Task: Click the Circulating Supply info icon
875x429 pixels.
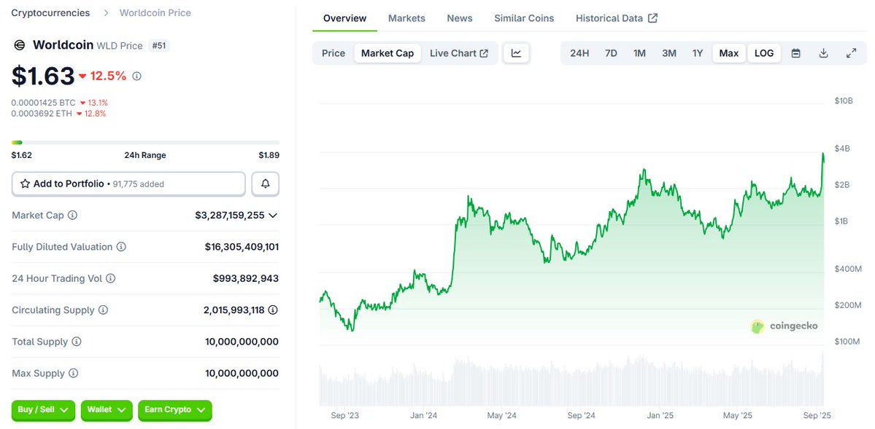Action: (103, 310)
